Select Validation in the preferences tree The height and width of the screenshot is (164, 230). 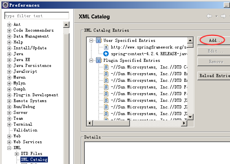pos(26,130)
